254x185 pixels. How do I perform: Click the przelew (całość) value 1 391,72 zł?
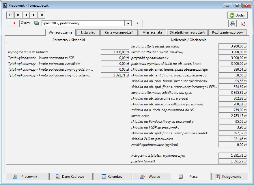pyautogui.click(x=233, y=161)
